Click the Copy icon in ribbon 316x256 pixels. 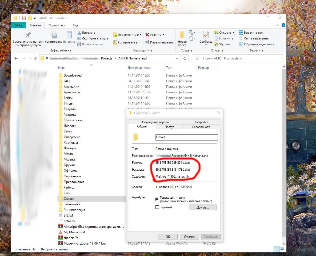[x=53, y=35]
